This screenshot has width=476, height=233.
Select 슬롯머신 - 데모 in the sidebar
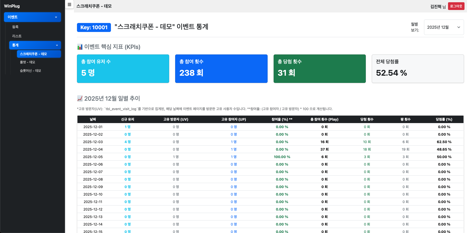pos(30,71)
